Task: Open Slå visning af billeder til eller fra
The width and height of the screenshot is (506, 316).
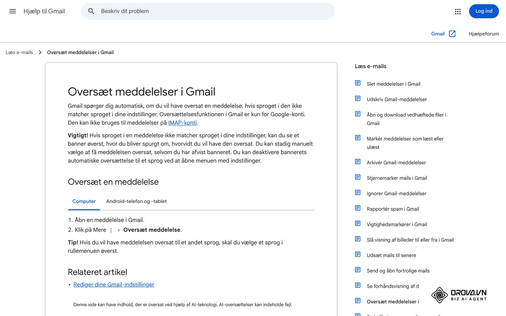Action: tap(410, 240)
